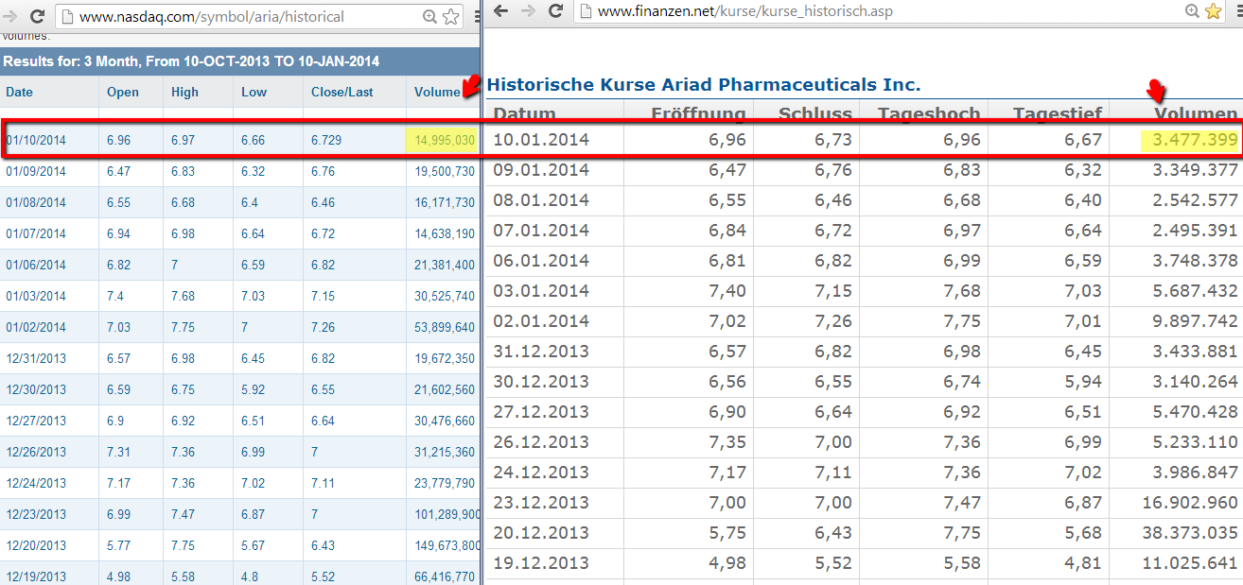Select date cell 01/10/2014

pyautogui.click(x=36, y=140)
